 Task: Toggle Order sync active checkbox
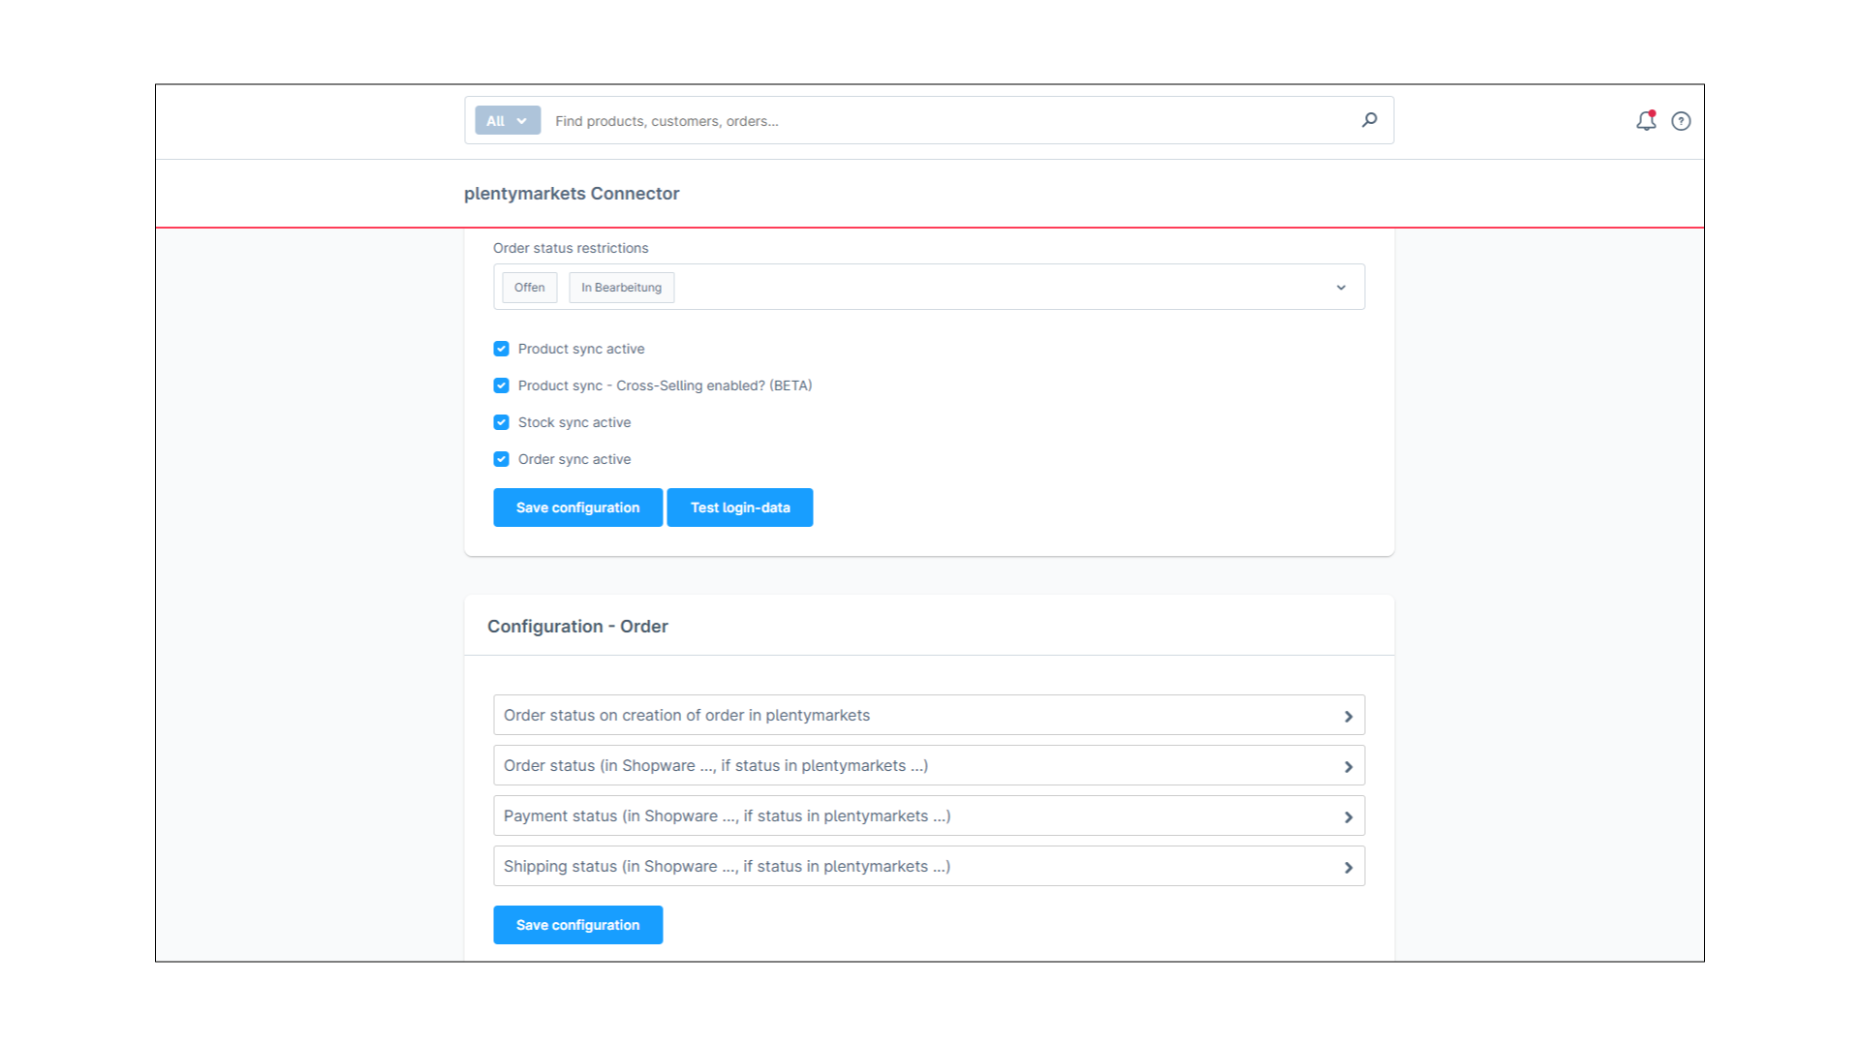point(501,459)
